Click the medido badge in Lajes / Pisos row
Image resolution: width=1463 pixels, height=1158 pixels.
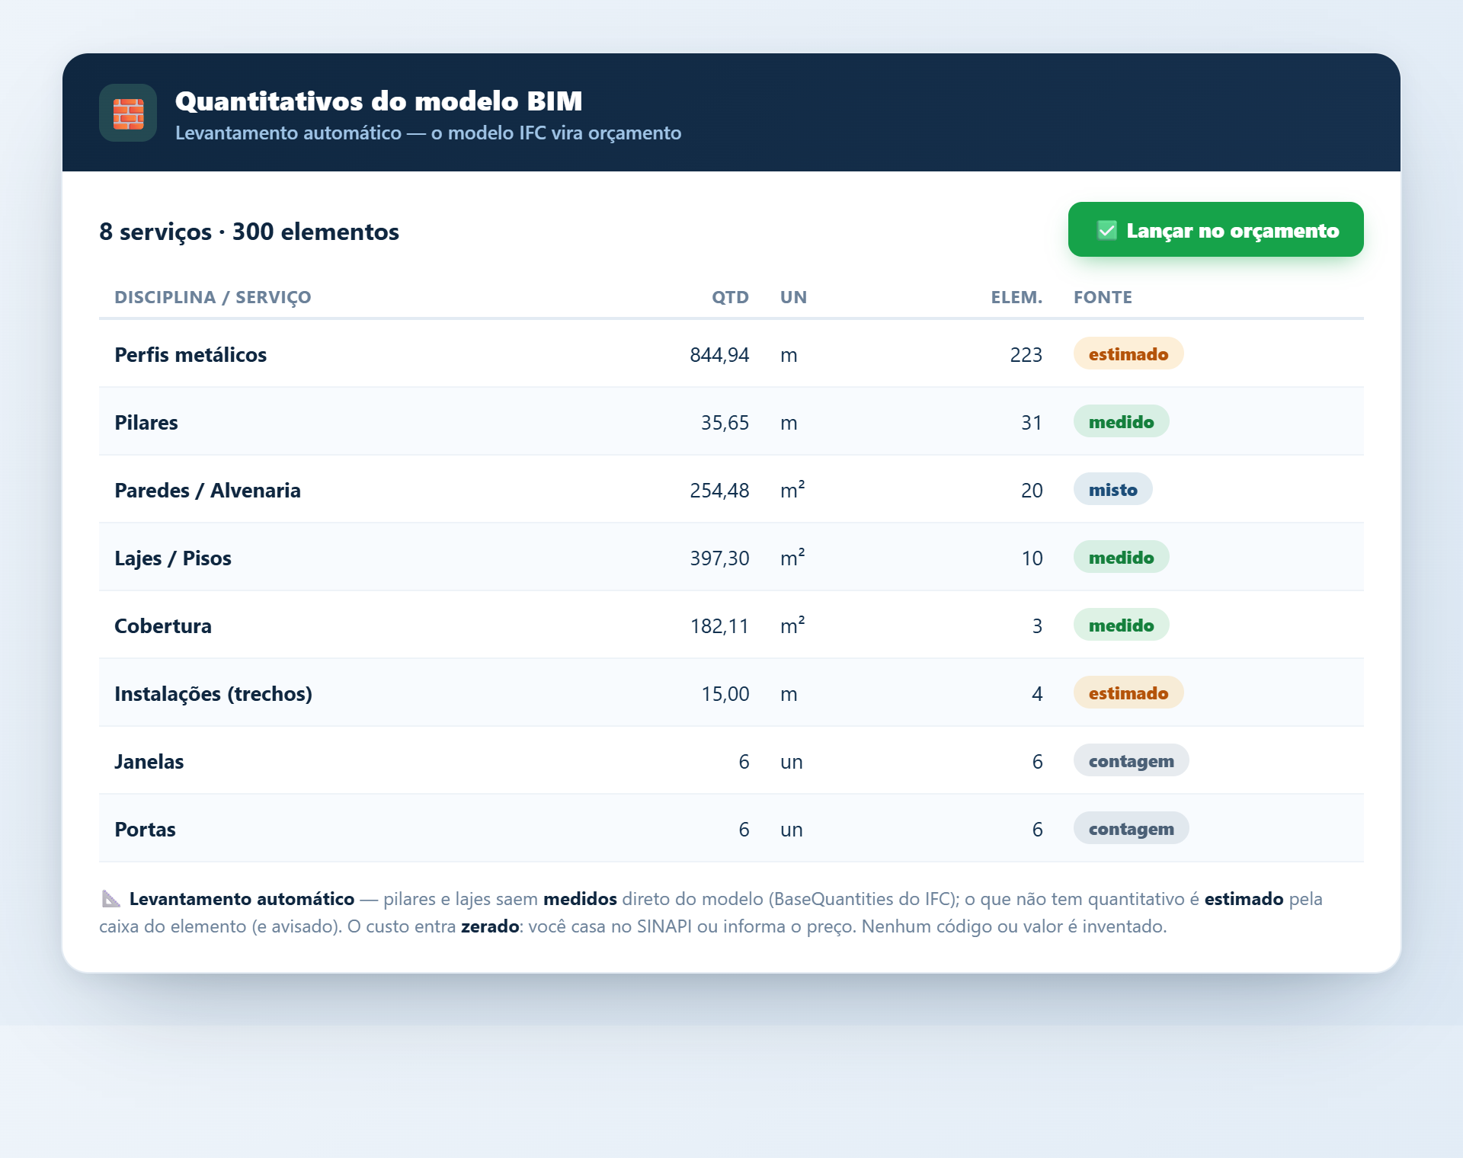pyautogui.click(x=1121, y=557)
